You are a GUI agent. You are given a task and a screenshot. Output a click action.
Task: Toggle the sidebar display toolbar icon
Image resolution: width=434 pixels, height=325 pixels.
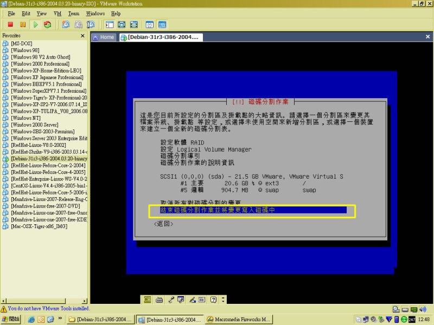[x=110, y=24]
